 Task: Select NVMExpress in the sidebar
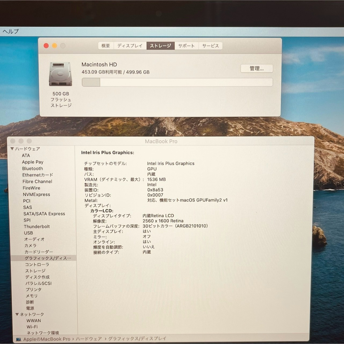click(36, 195)
